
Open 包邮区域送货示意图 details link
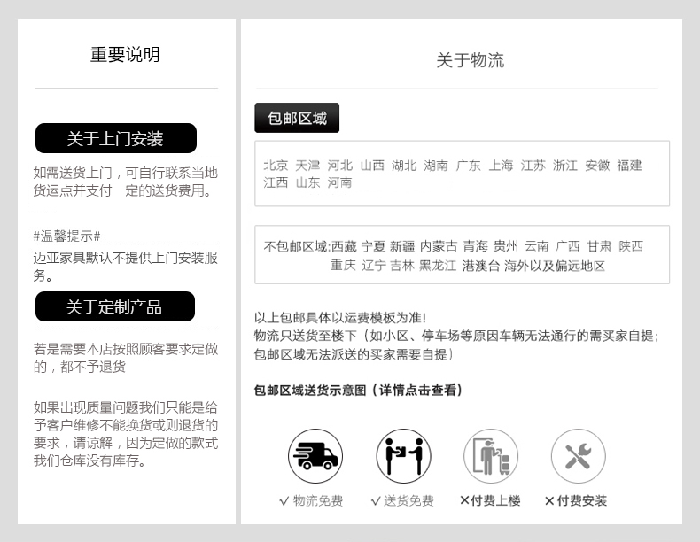[x=359, y=391]
